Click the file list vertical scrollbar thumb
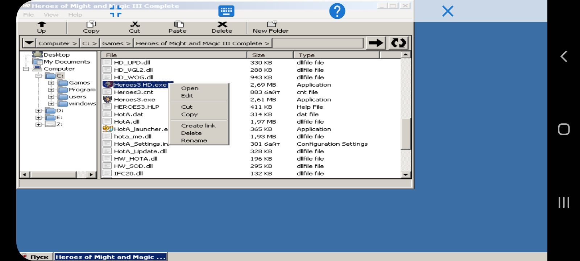 (405, 133)
